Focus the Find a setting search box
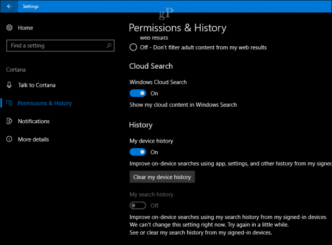Image resolution: width=332 pixels, height=245 pixels. click(60, 45)
